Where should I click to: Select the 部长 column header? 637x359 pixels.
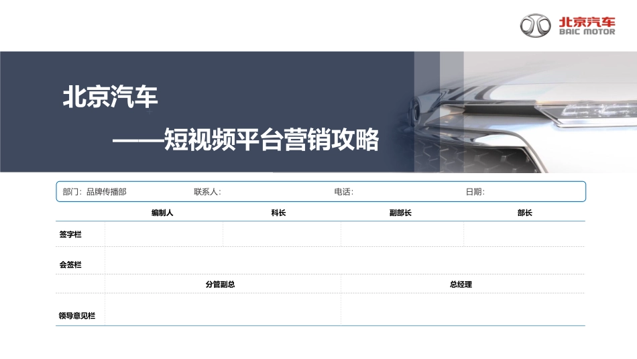point(524,213)
